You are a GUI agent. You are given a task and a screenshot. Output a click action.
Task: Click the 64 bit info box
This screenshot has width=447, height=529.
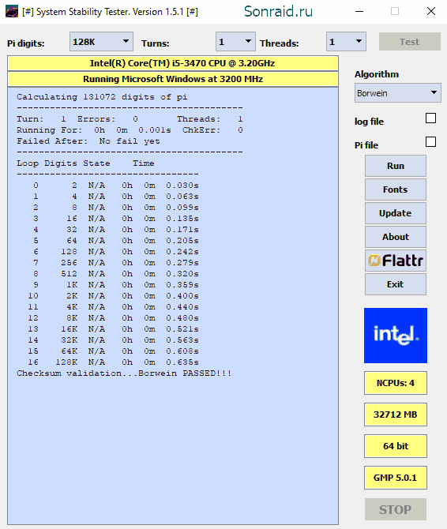[396, 446]
